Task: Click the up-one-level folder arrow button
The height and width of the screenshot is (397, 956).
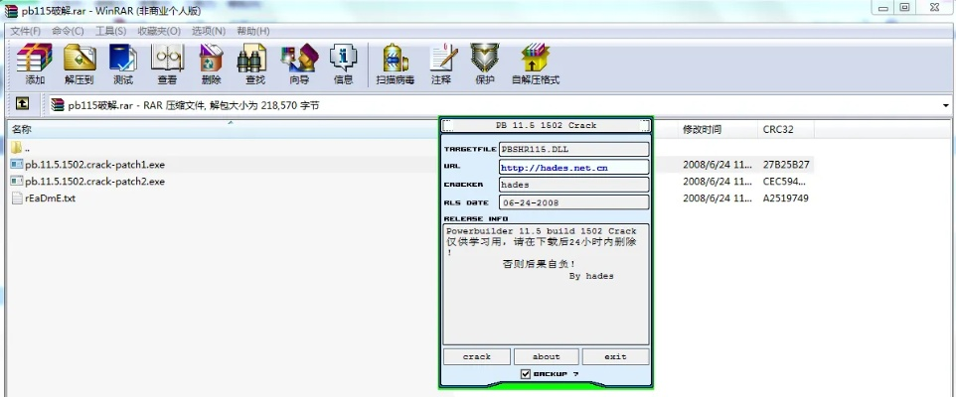Action: pos(22,104)
